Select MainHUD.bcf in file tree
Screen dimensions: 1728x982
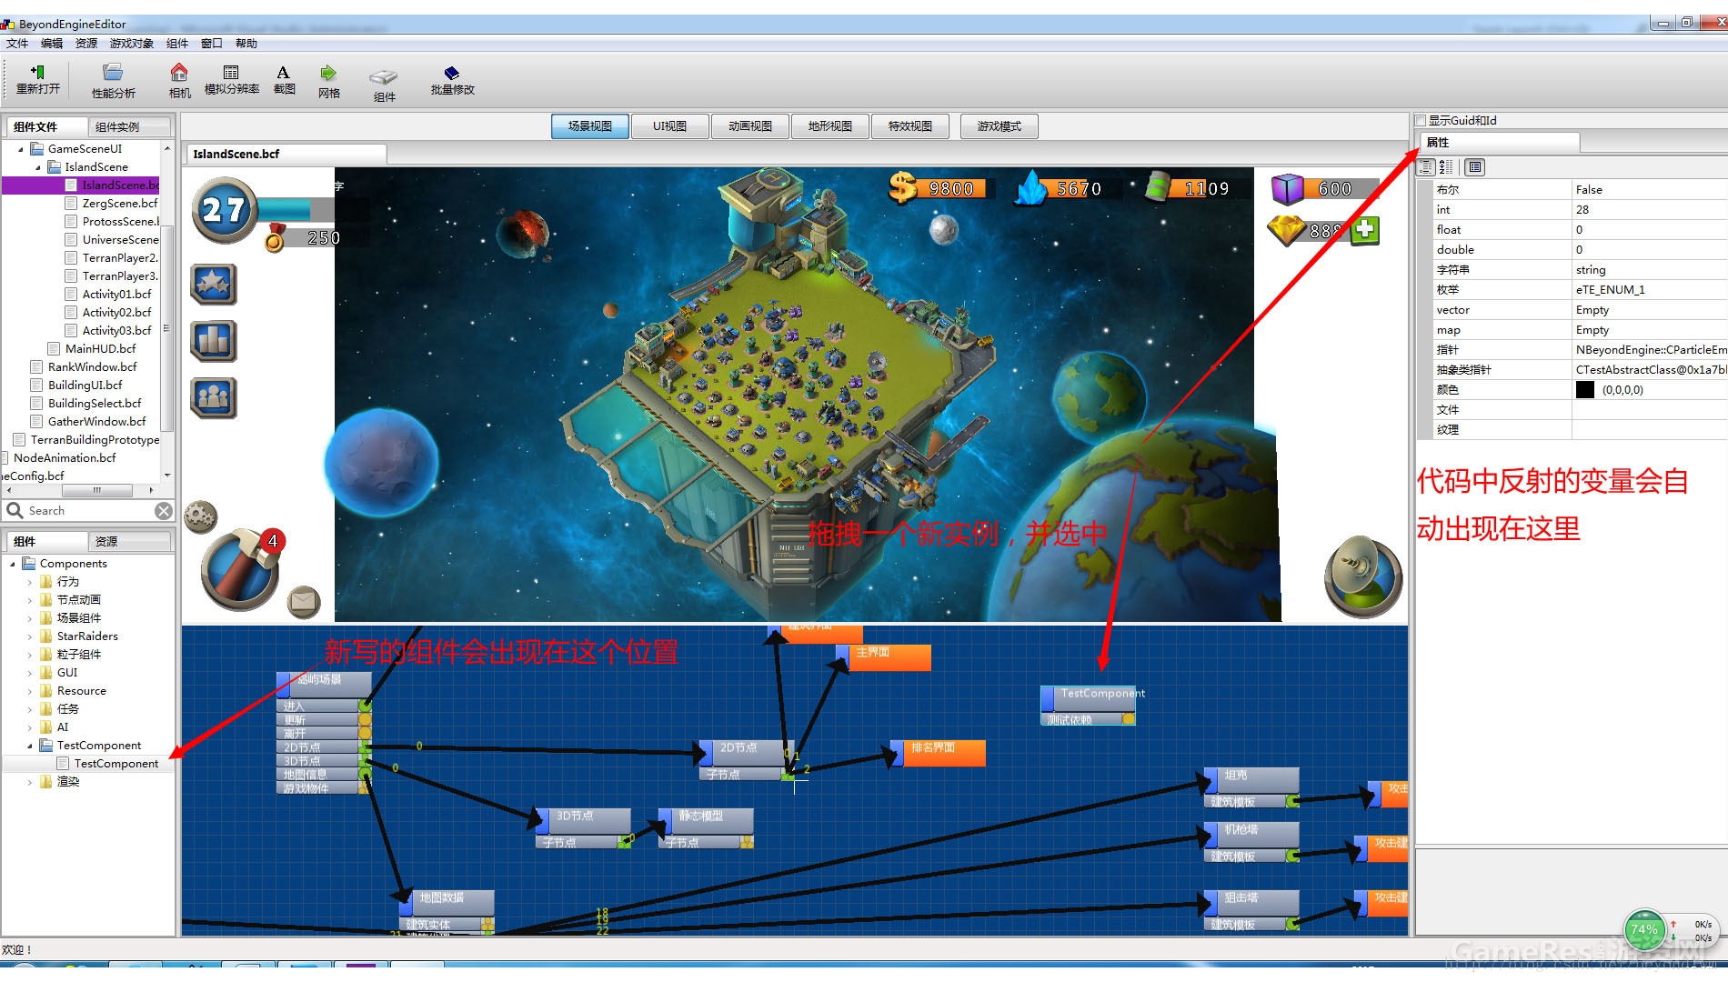click(x=100, y=349)
